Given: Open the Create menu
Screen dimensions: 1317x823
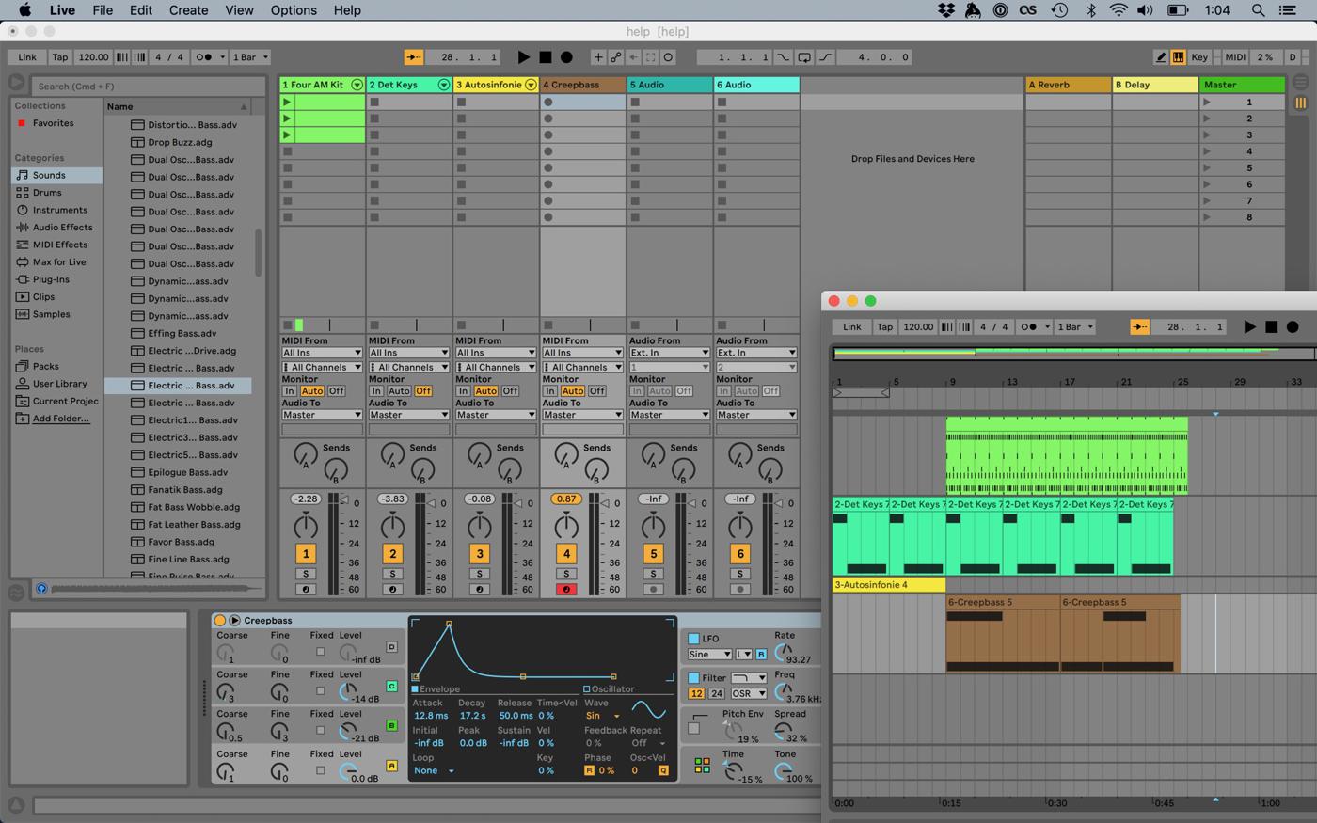Looking at the screenshot, I should 188,10.
